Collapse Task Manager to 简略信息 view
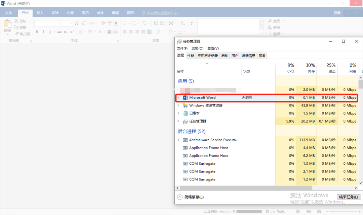363x215 pixels. (191, 197)
